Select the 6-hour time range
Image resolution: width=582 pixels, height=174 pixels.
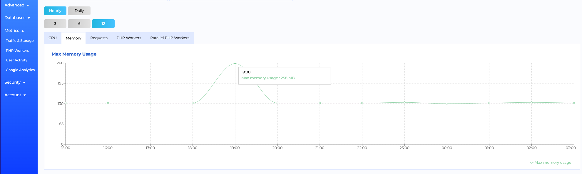pyautogui.click(x=79, y=23)
